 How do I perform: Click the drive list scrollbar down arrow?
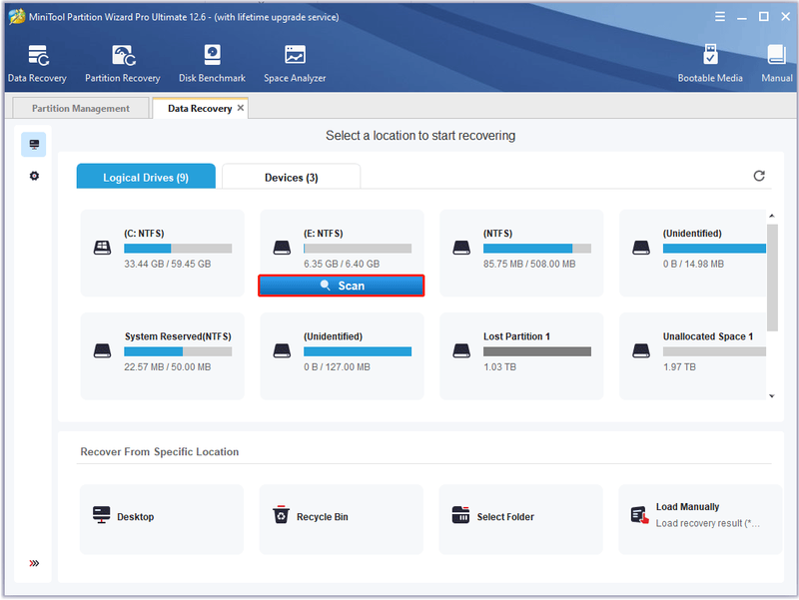(x=772, y=395)
